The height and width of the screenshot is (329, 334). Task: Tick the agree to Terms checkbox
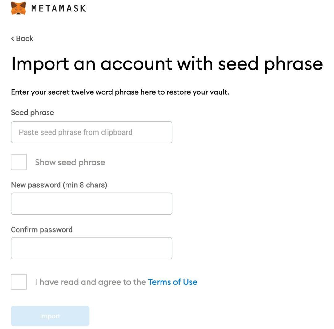click(19, 282)
